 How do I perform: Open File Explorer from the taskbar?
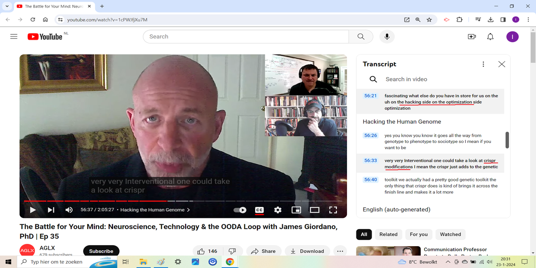[x=143, y=262]
